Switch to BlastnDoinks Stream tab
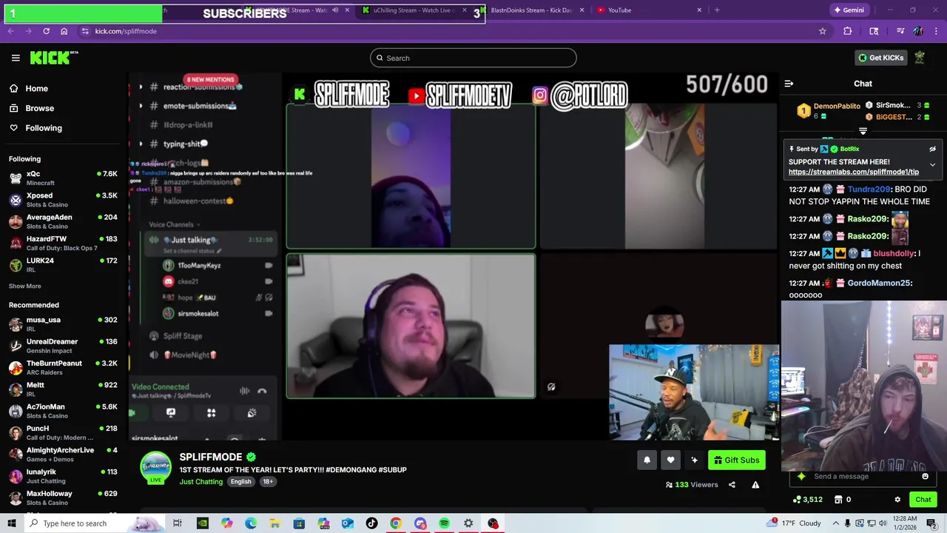The image size is (947, 533). (x=531, y=10)
